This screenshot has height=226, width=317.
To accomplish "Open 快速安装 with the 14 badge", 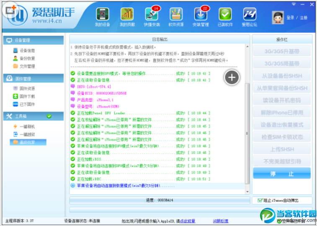I will point(152,17).
